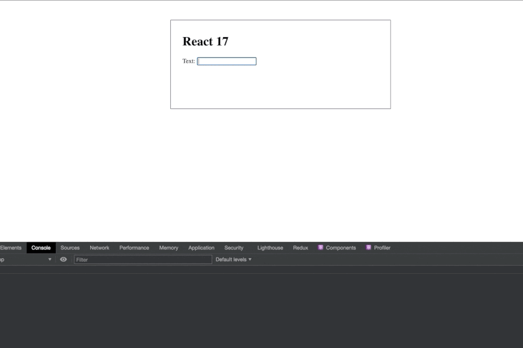Show the Security tab
This screenshot has height=348, width=523.
(234, 248)
